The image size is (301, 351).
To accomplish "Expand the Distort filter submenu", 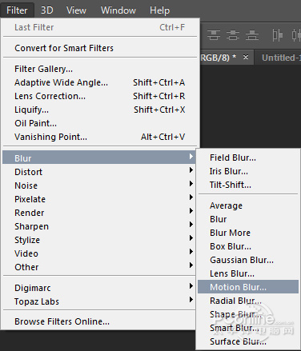I will point(99,172).
